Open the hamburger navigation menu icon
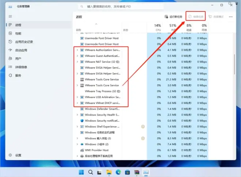Screen dimensions: 241x177 pos(10,16)
